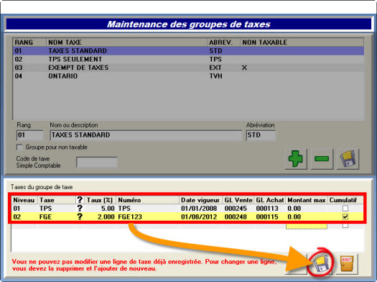Click the green plus add group icon
The image size is (377, 282).
click(x=296, y=159)
